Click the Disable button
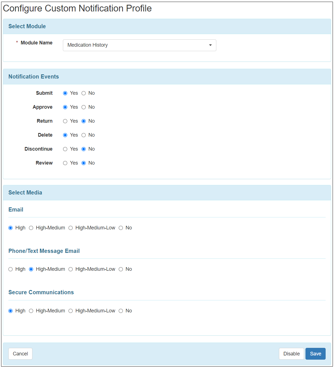Screen dimensions: 334x368 (x=292, y=354)
